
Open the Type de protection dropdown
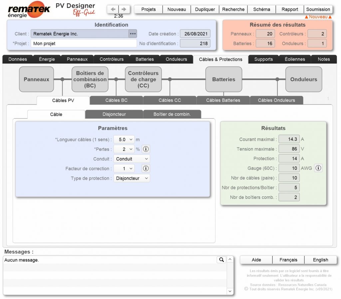tap(132, 178)
